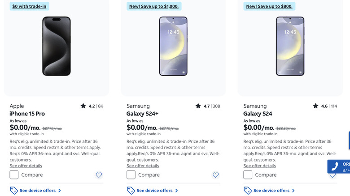Click the price tag icon under Galaxy S24+
Image resolution: width=350 pixels, height=196 pixels.
tap(131, 191)
